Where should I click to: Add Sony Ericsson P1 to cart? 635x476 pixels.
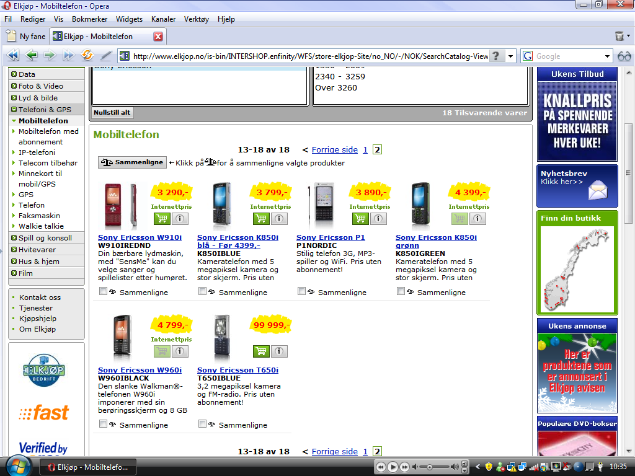360,219
